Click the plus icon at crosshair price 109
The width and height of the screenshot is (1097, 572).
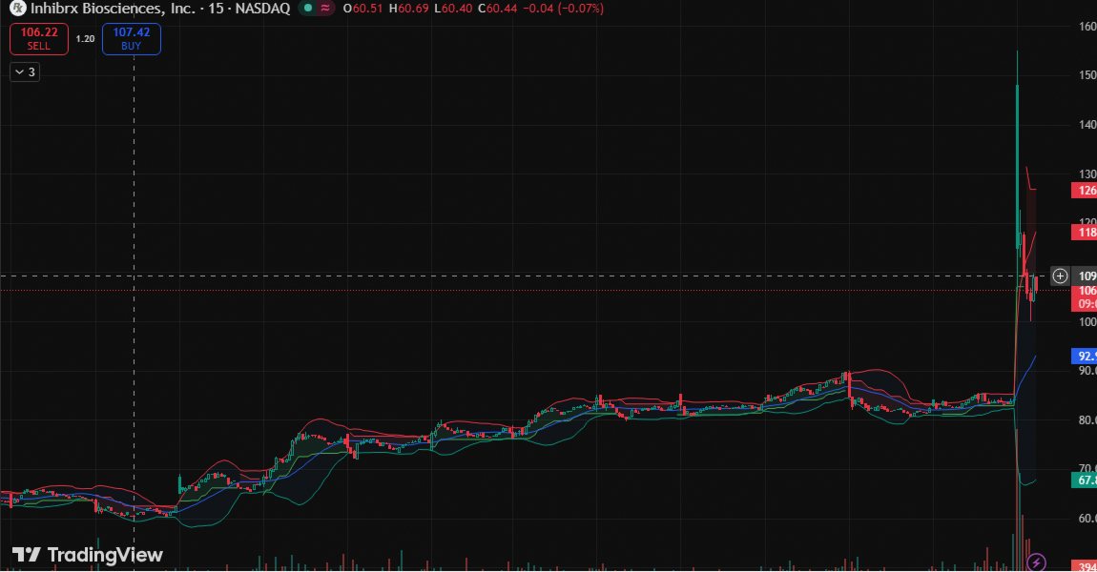point(1060,276)
